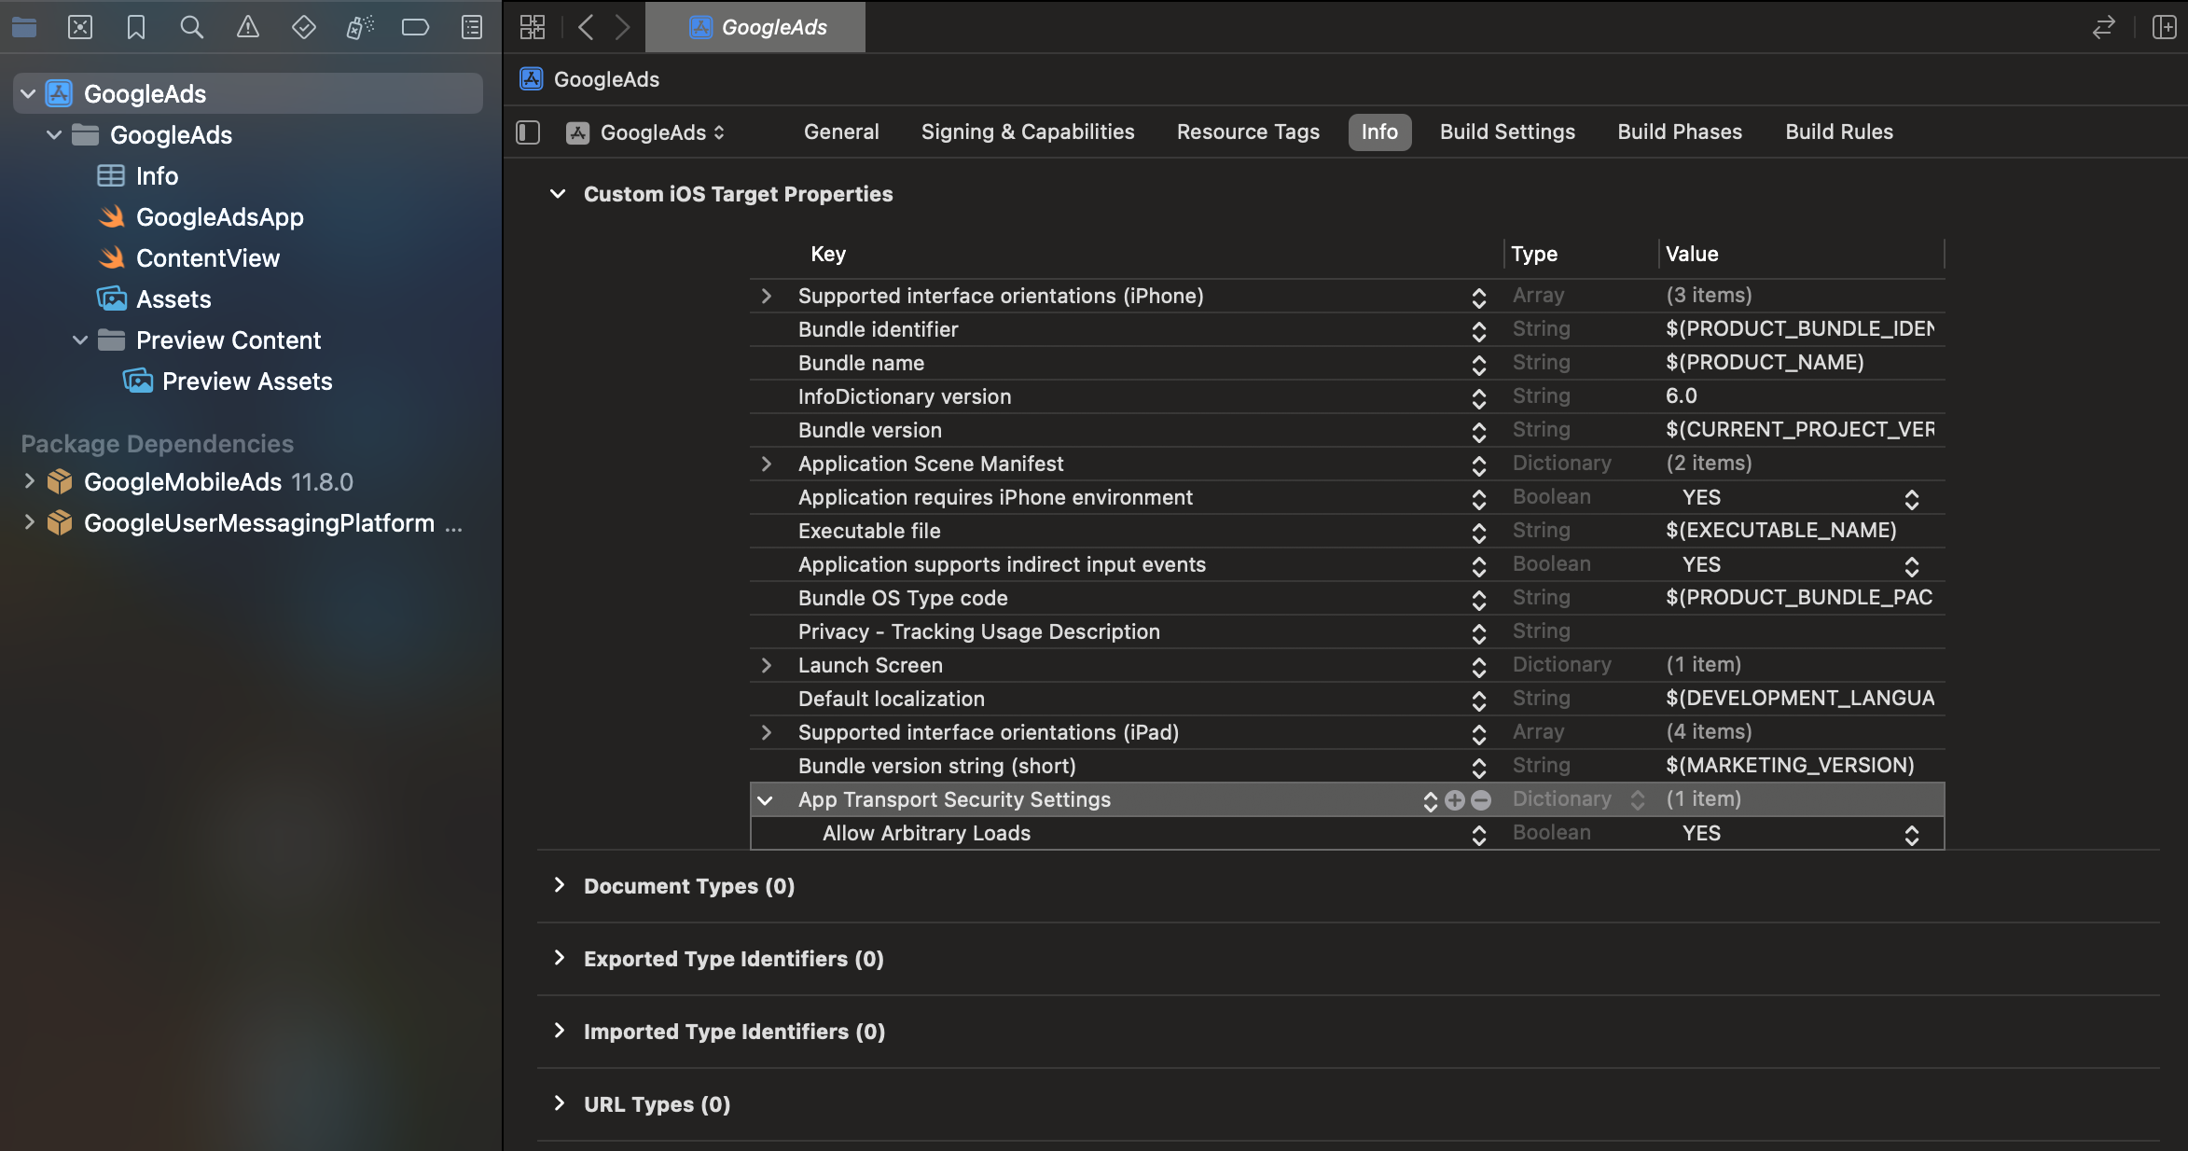Open the bookmark navigator icon
This screenshot has width=2188, height=1151.
click(x=136, y=27)
